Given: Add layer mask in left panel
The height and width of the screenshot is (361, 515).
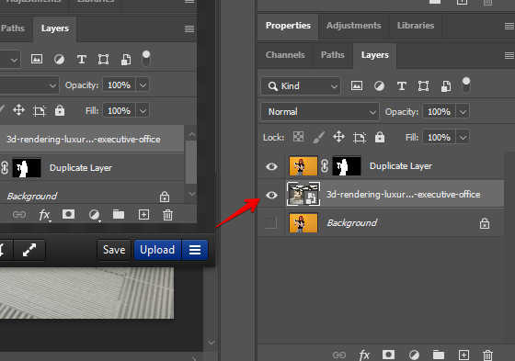Looking at the screenshot, I should point(68,215).
